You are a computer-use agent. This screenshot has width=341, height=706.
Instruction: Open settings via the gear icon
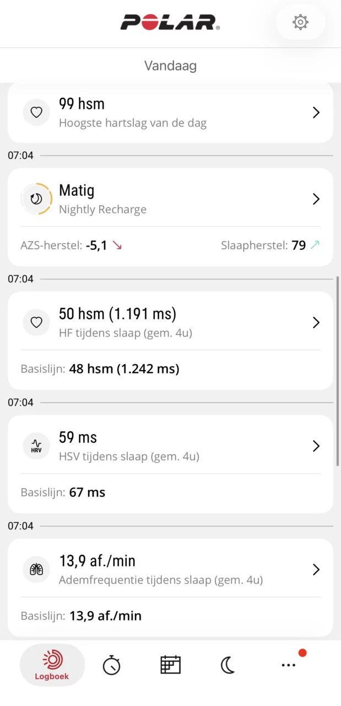[300, 22]
